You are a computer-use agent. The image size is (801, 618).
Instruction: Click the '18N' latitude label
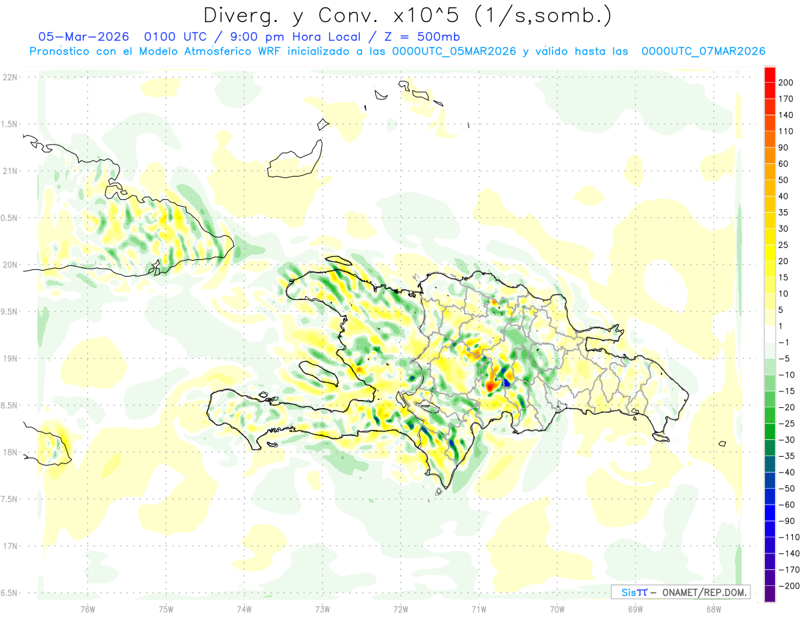(9, 452)
